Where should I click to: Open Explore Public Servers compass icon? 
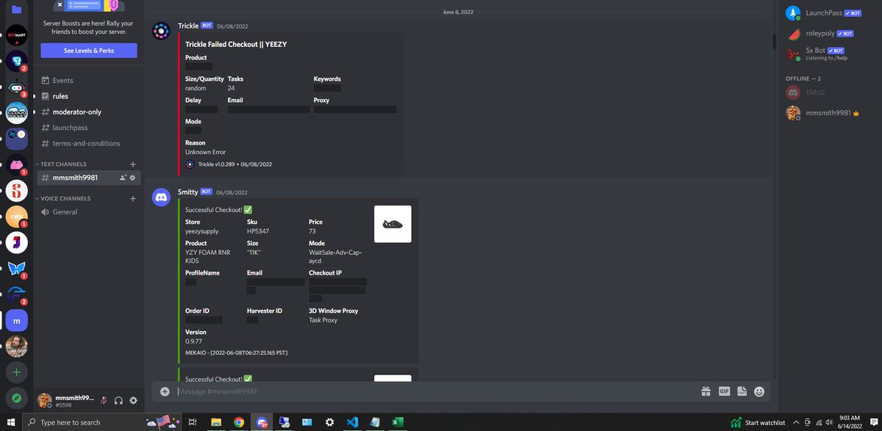coord(16,397)
